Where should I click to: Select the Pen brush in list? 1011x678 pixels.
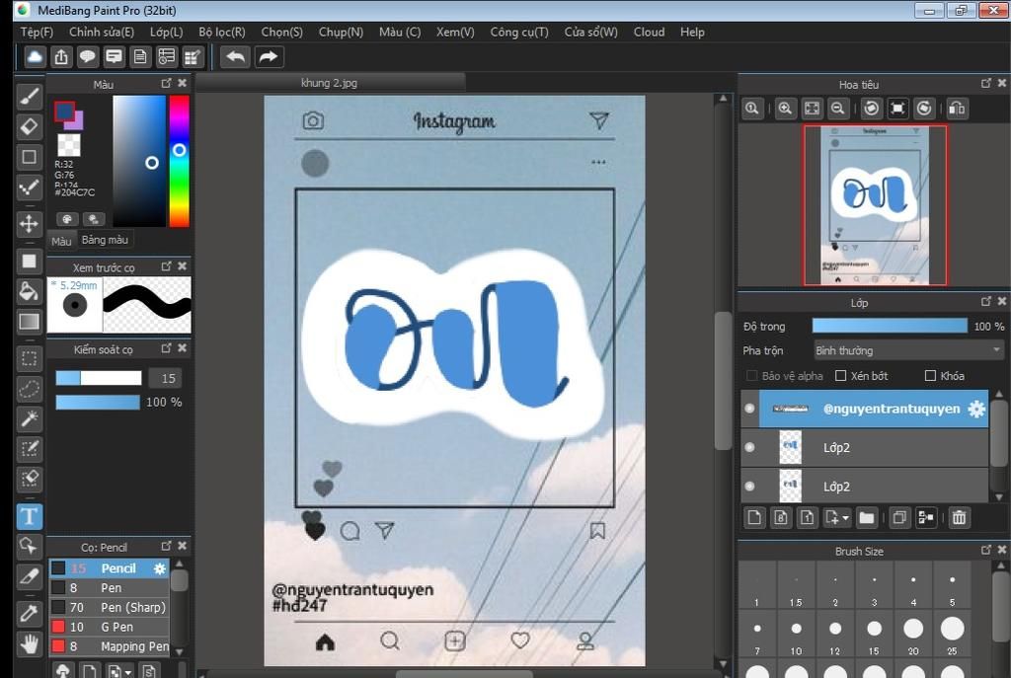coord(109,588)
